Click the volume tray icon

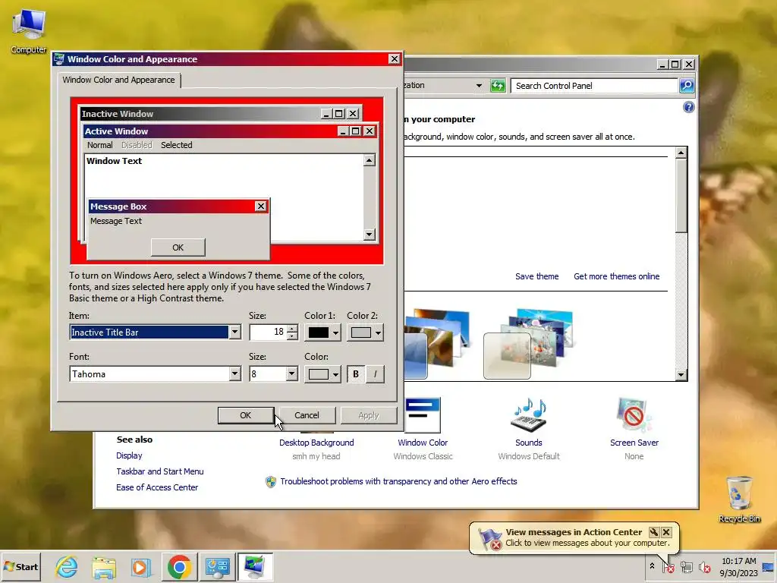pos(704,566)
